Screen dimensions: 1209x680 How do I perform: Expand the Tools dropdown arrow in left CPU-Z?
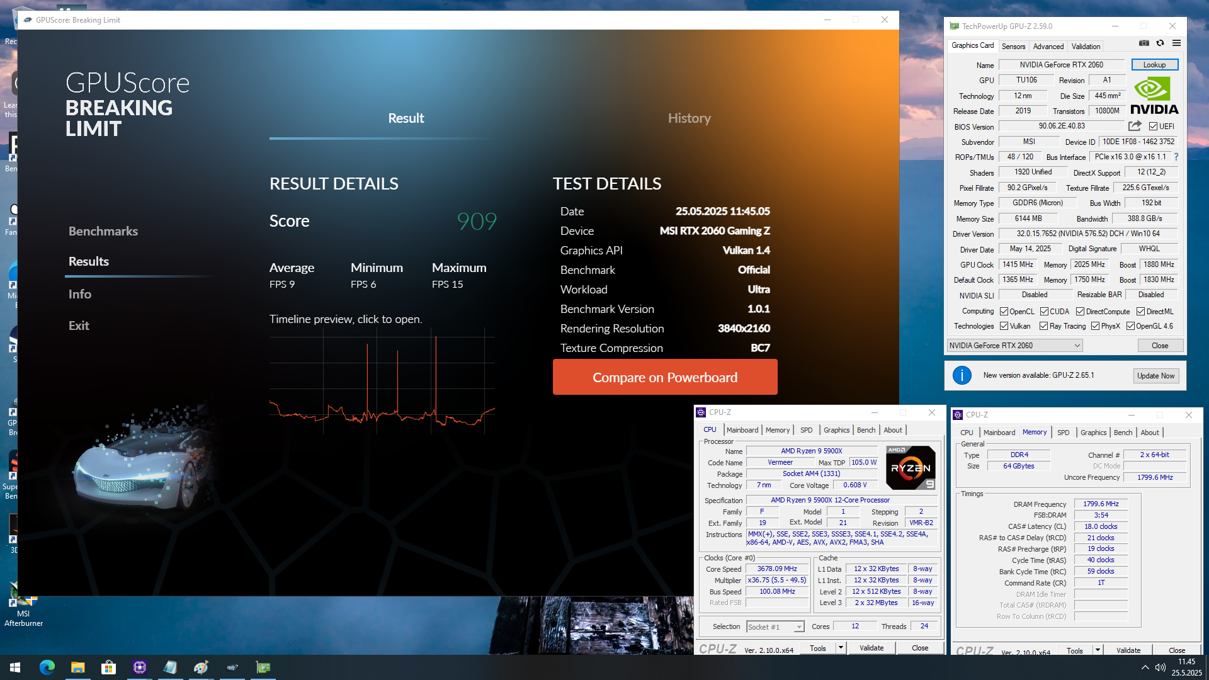coord(840,648)
